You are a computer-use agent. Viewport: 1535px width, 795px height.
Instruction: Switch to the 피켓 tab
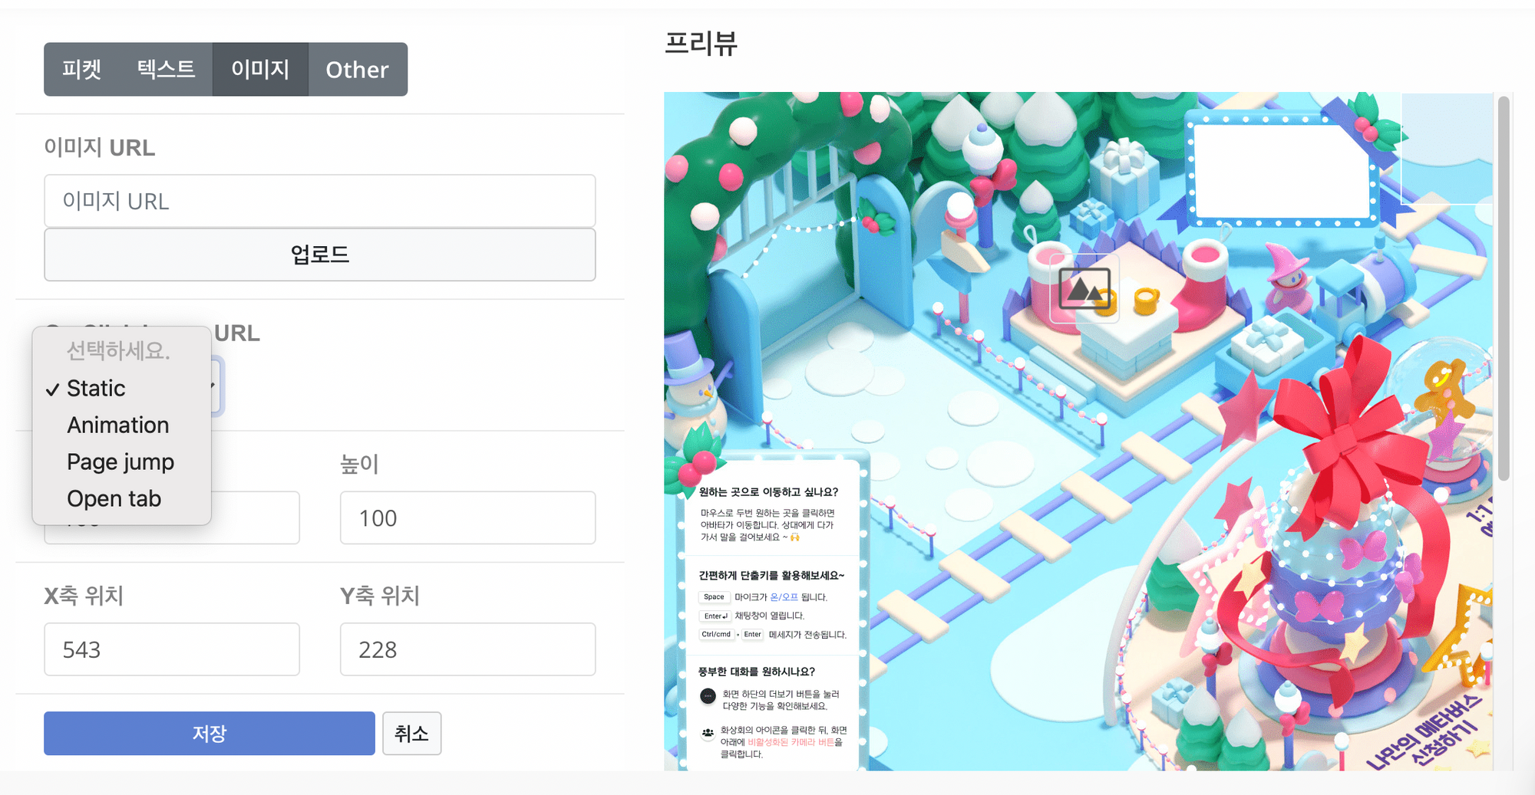[x=82, y=69]
